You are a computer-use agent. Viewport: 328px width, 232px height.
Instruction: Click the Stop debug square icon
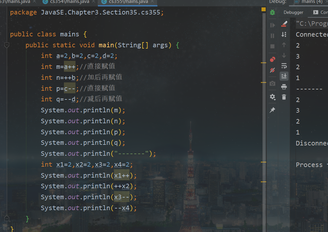click(272, 46)
